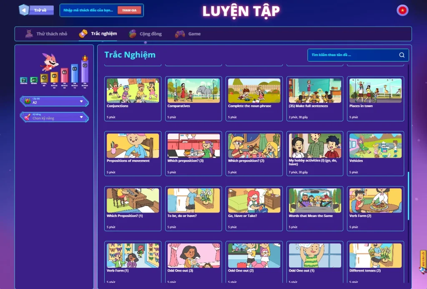Click the challenge code input field
Viewport: 427px width, 289px height.
click(88, 10)
